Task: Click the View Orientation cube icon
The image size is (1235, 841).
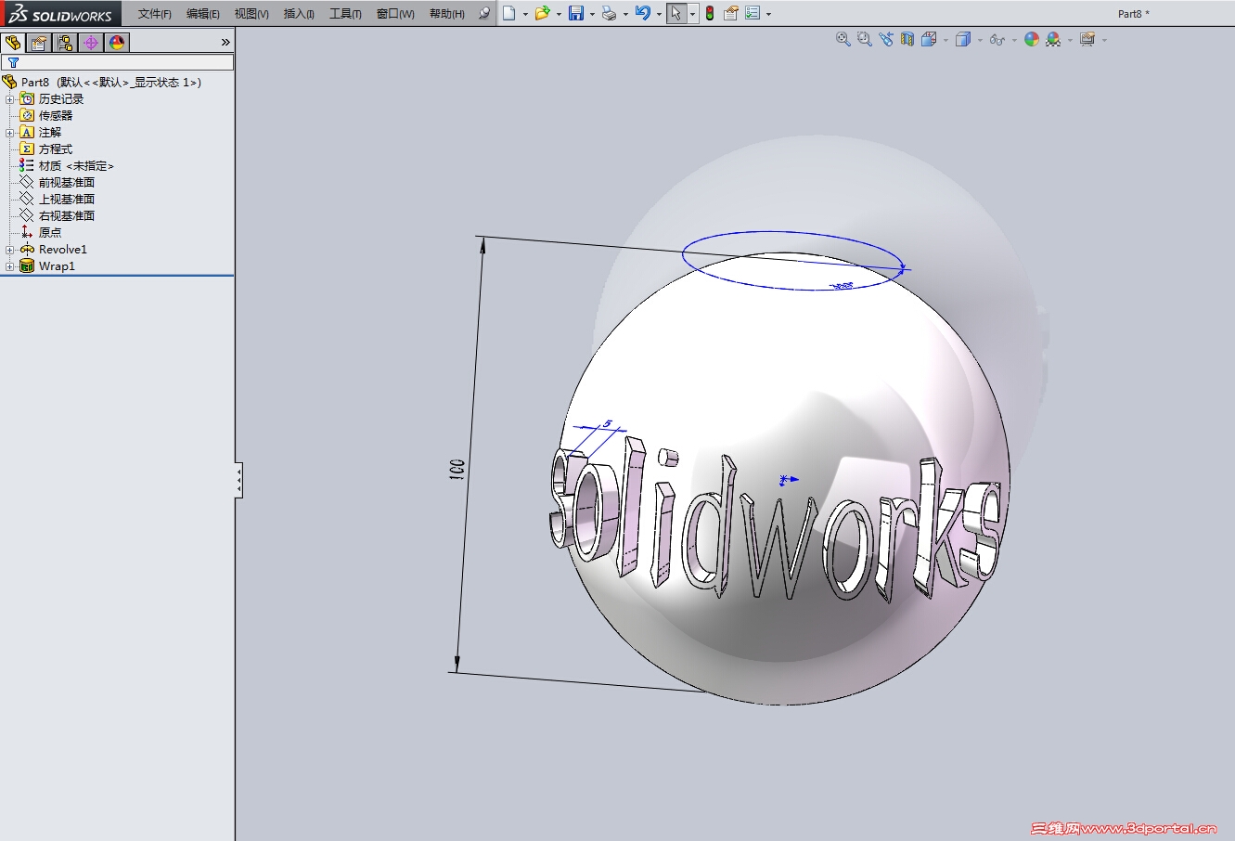Action: (929, 39)
